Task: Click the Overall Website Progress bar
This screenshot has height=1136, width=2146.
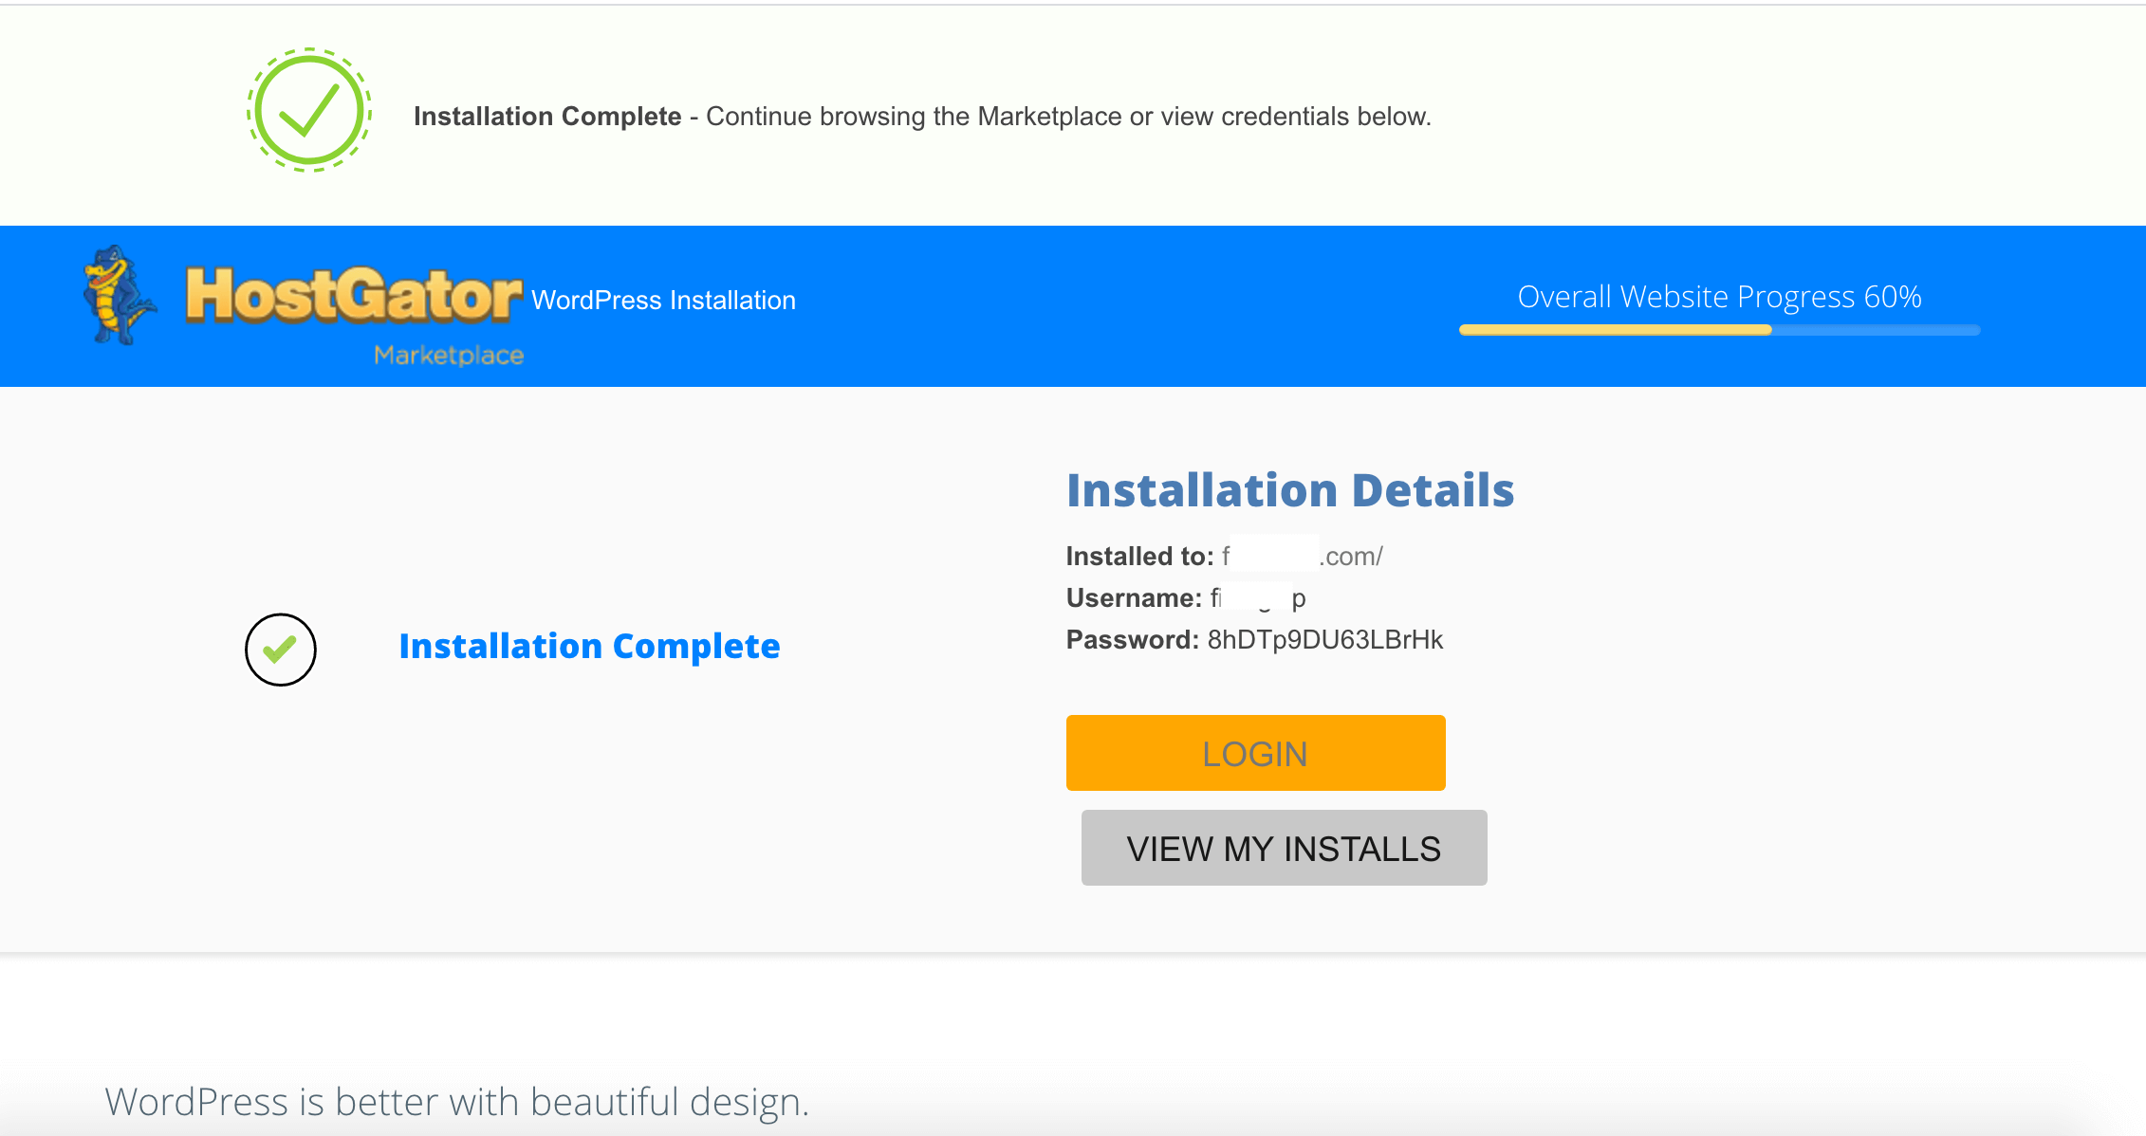Action: 1717,330
